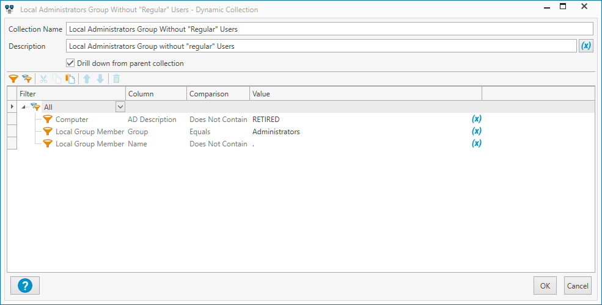Click the (x) variable icon in the Administrators row
This screenshot has height=305, width=602.
477,131
